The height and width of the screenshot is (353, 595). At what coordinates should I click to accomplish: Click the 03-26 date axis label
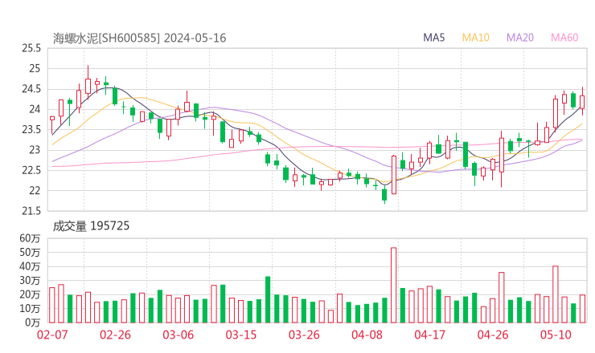(x=304, y=335)
